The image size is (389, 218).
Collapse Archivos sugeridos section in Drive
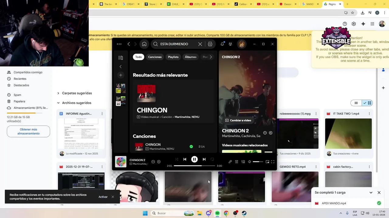click(58, 103)
